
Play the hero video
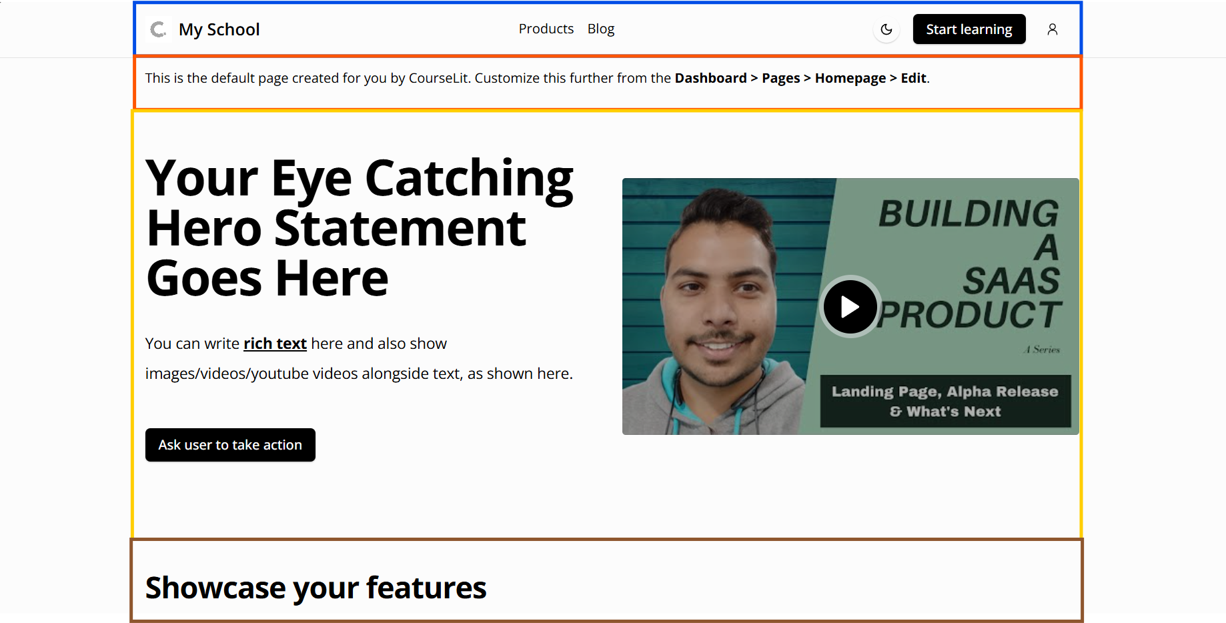point(850,307)
